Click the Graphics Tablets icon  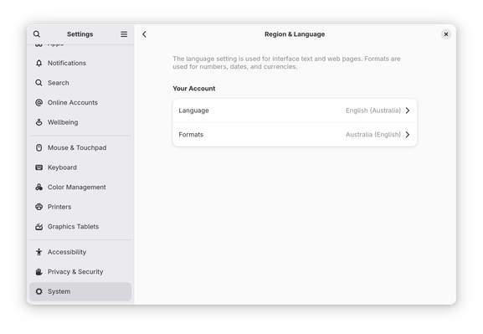point(39,227)
